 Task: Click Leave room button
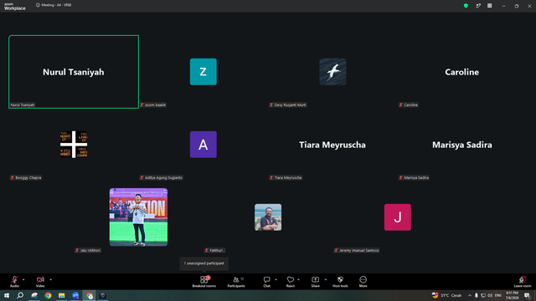pos(523,282)
